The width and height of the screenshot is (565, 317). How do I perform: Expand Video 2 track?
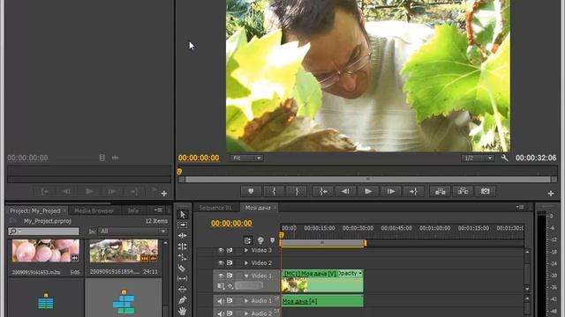tap(246, 263)
